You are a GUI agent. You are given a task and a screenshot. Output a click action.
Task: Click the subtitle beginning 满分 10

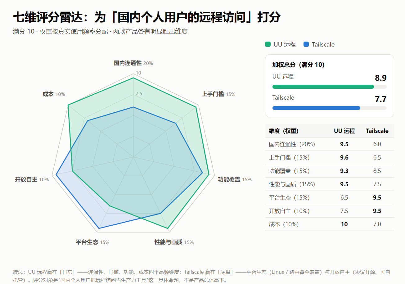[100, 31]
